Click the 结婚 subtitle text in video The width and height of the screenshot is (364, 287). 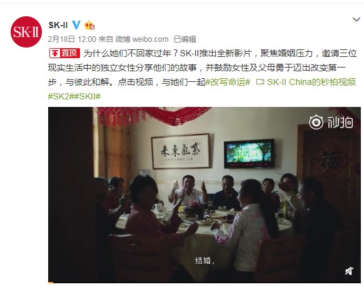[205, 261]
